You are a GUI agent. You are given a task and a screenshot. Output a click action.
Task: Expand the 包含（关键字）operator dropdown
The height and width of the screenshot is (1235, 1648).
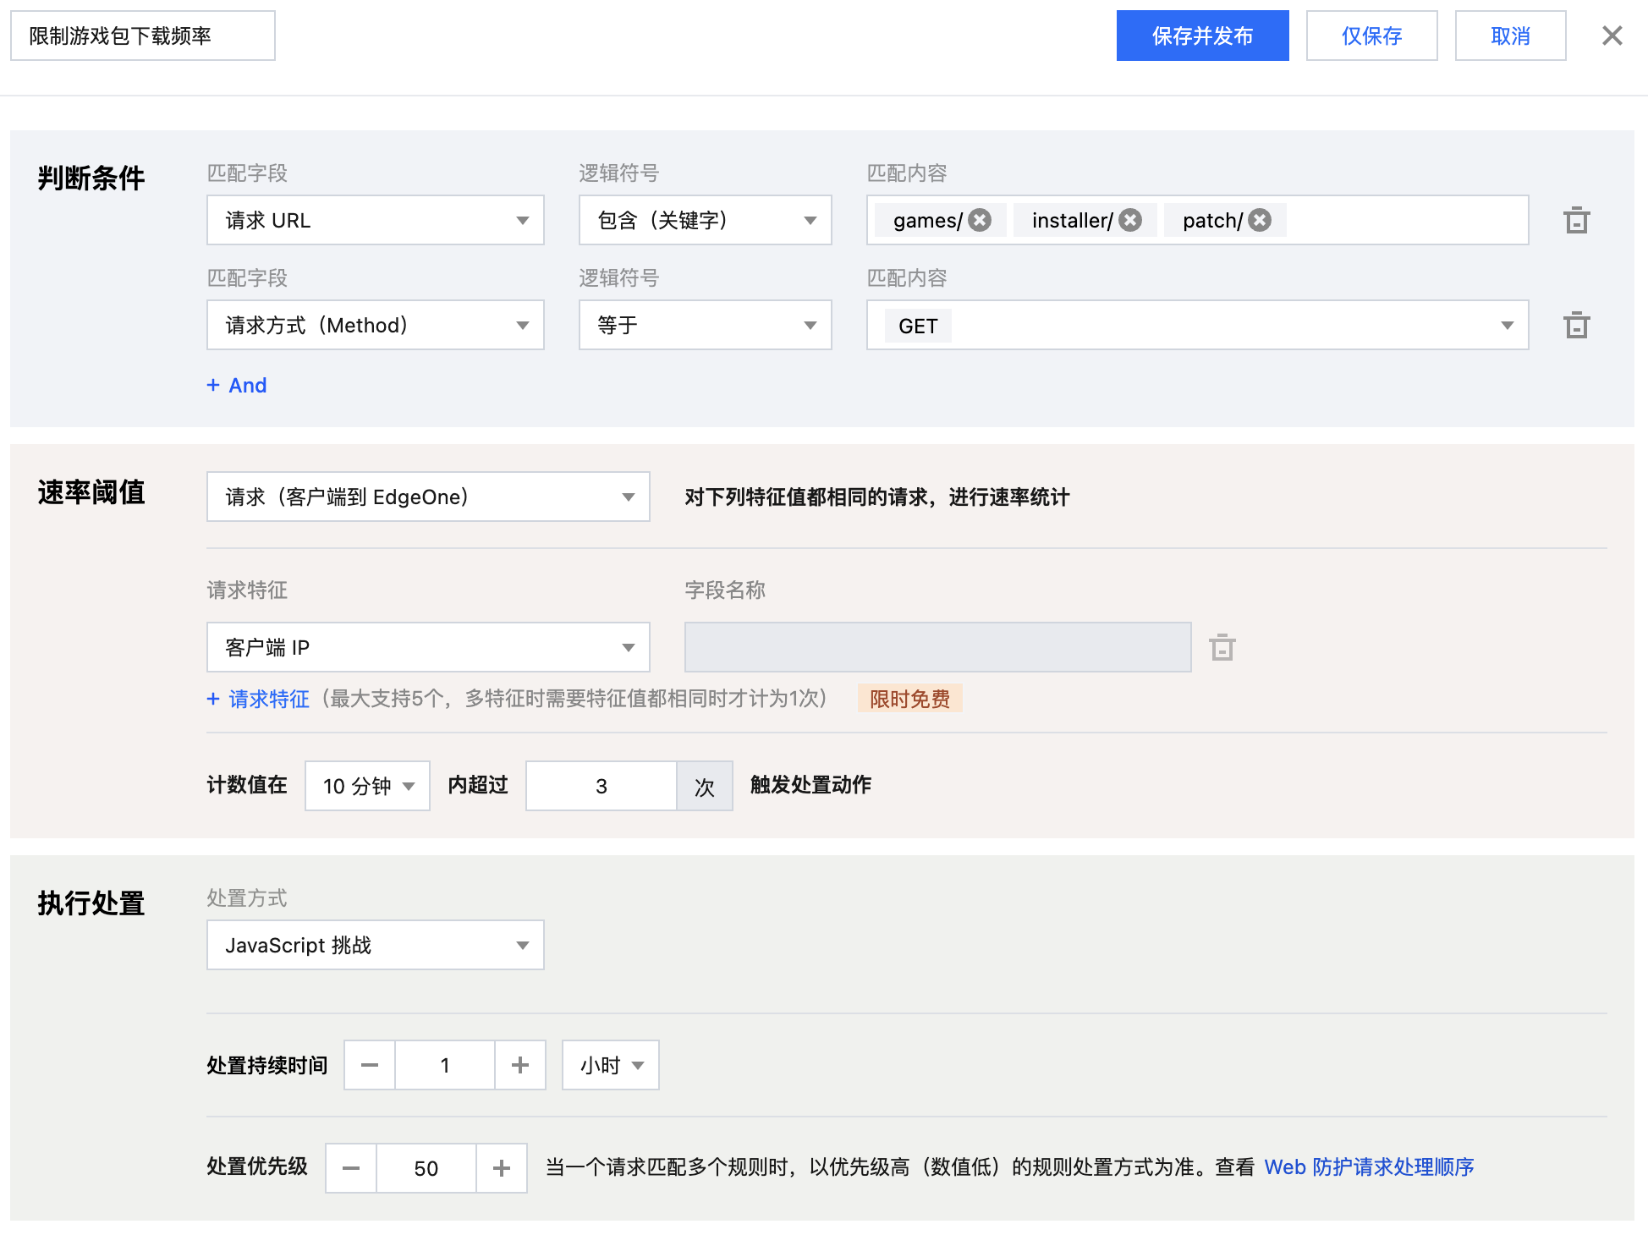pyautogui.click(x=705, y=221)
